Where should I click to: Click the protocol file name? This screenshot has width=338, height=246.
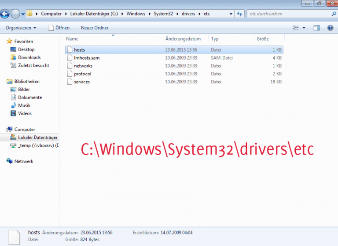(83, 74)
